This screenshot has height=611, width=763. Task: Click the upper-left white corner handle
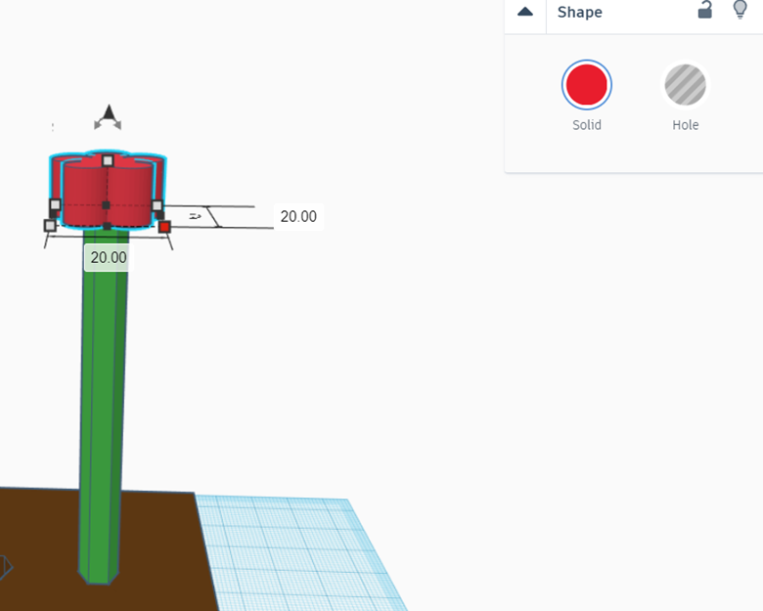[55, 204]
